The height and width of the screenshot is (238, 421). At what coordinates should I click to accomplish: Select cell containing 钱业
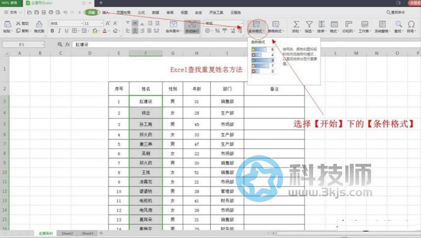point(146,113)
